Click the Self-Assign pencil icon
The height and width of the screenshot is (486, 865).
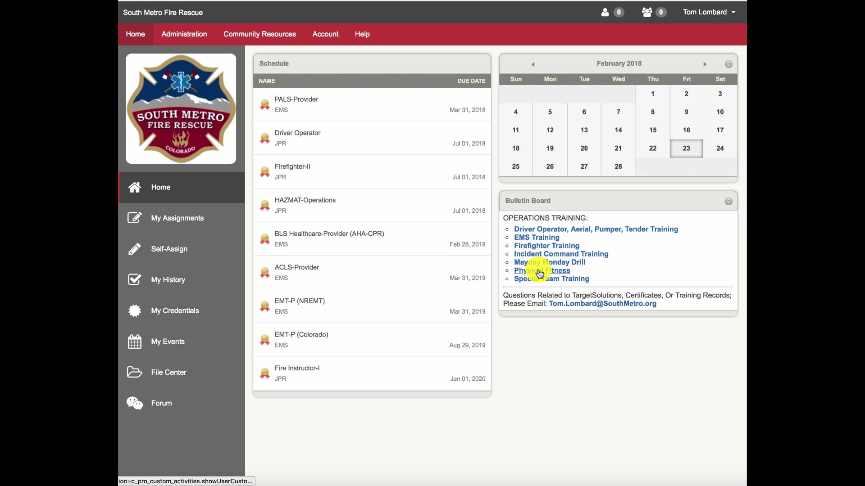134,249
